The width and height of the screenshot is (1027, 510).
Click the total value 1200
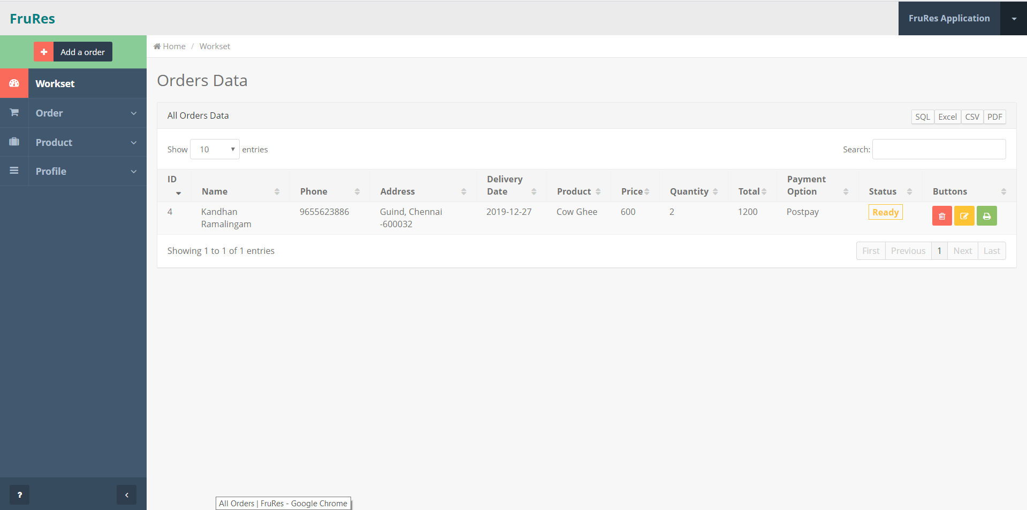(748, 212)
